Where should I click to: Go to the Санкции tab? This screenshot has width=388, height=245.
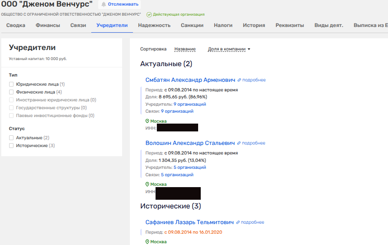coord(192,25)
